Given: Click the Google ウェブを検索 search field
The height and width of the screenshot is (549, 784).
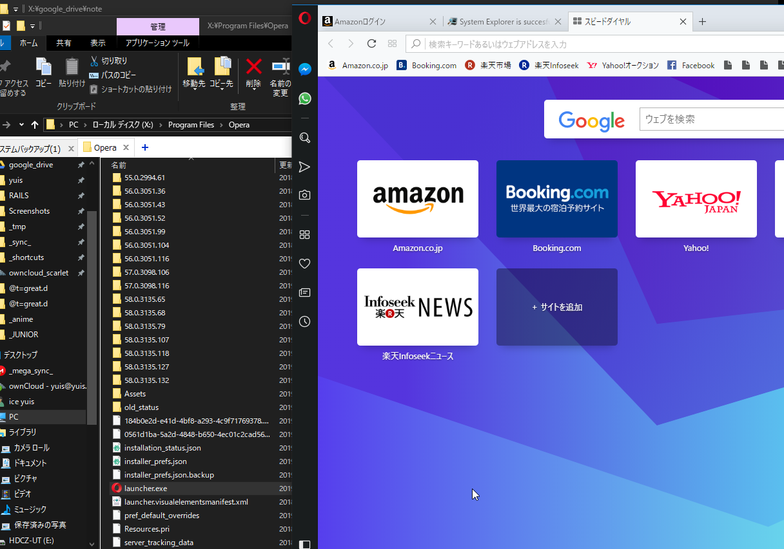Looking at the screenshot, I should (709, 119).
